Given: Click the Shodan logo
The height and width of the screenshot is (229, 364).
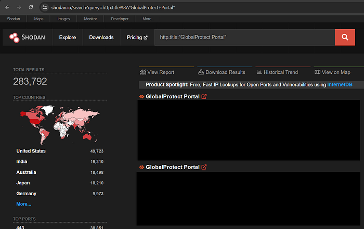Looking at the screenshot, I should click(27, 37).
